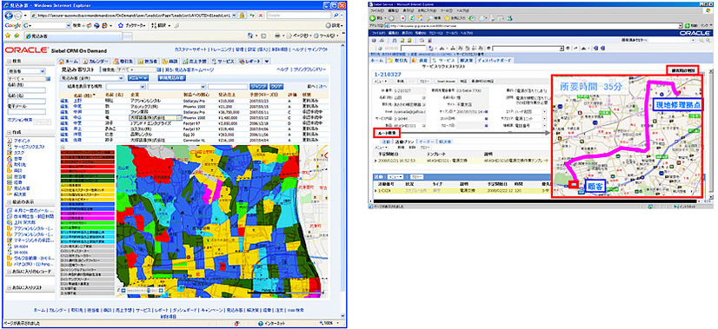Click the printer icon in the left IE command bar
Screen dimensions: 718x329
pyautogui.click(x=276, y=36)
